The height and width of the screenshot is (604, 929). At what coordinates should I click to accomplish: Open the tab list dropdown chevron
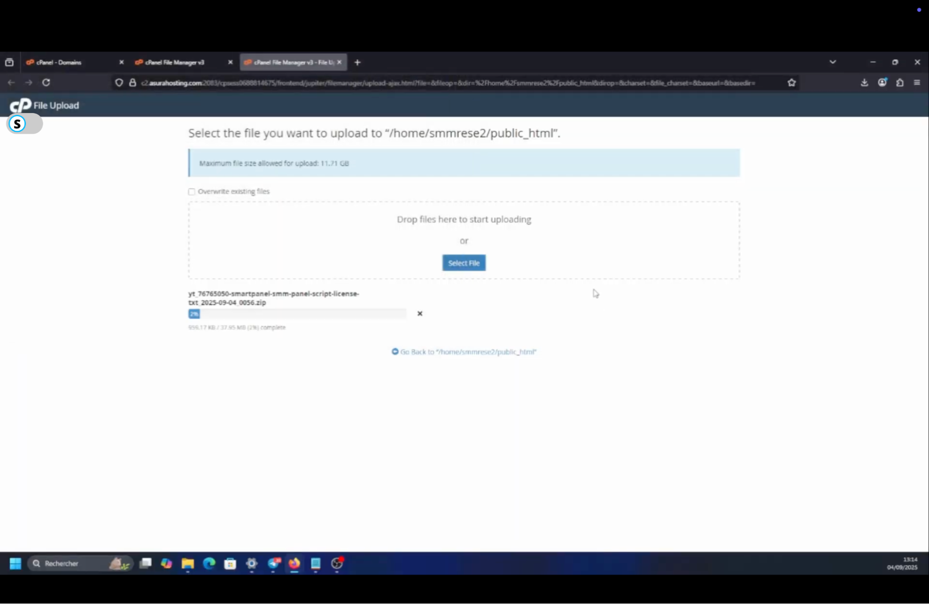click(x=833, y=62)
